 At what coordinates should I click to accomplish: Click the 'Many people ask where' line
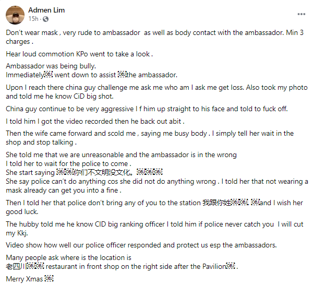tap(68, 257)
